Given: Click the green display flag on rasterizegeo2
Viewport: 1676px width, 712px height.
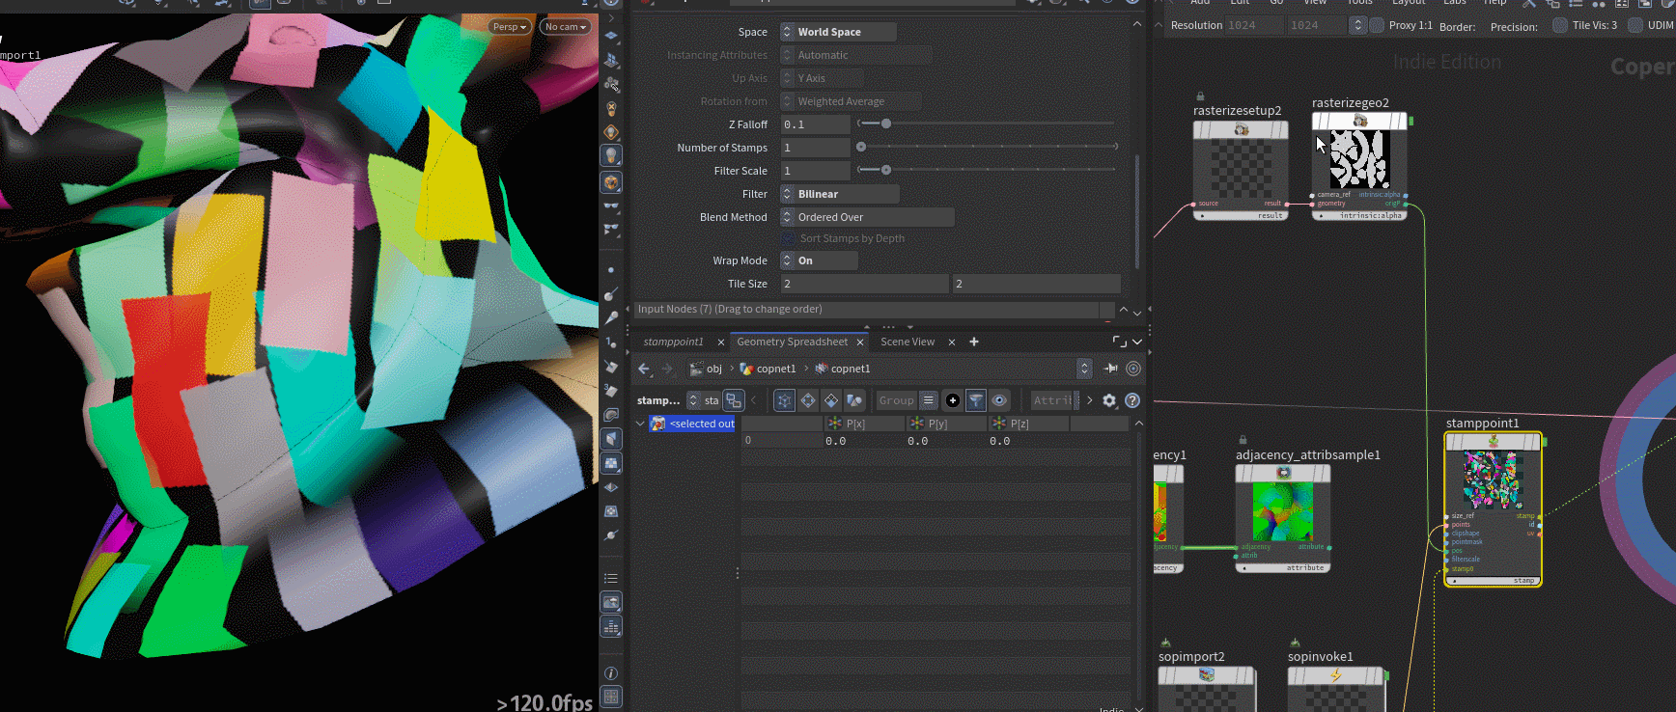Looking at the screenshot, I should click(1411, 121).
